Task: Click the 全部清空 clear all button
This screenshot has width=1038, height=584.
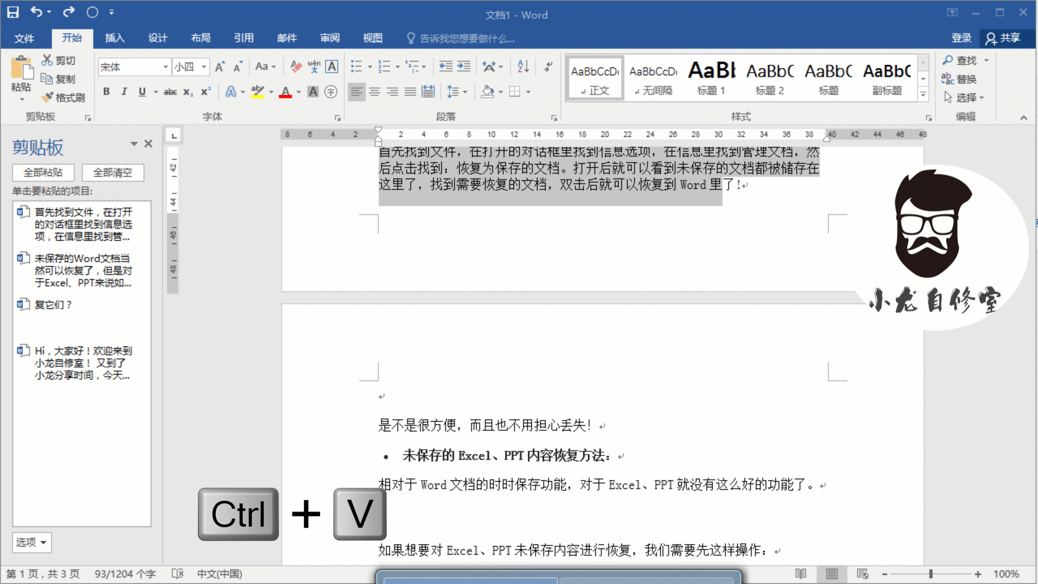Action: tap(112, 172)
